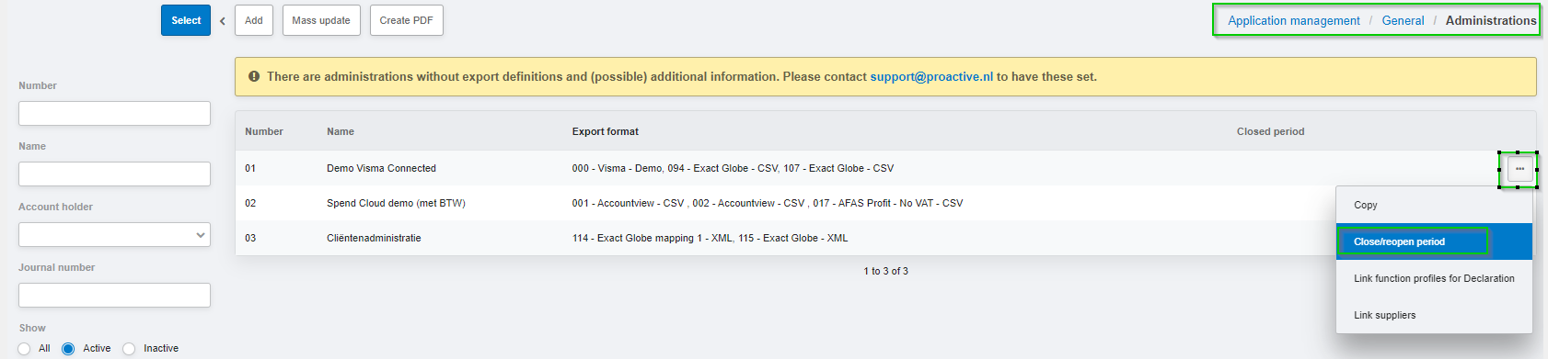Go to Application management breadcrumb
Viewport: 1548px width, 359px height.
coord(1293,20)
